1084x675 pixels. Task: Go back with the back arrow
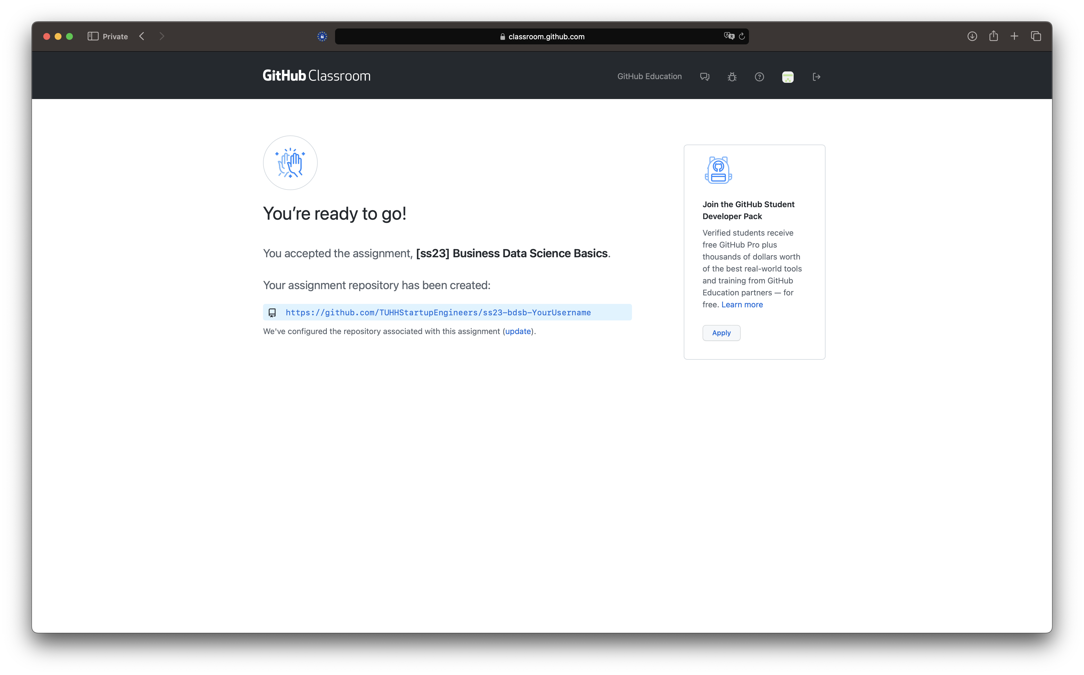coord(142,36)
